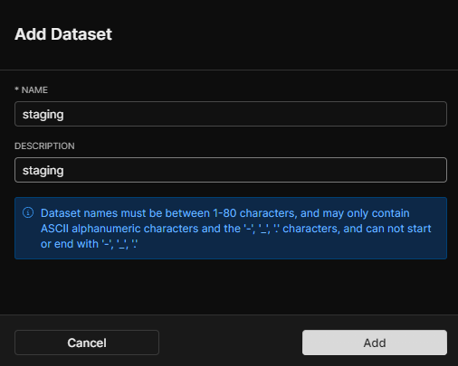
Task: Focus the Name input field
Action: [231, 114]
